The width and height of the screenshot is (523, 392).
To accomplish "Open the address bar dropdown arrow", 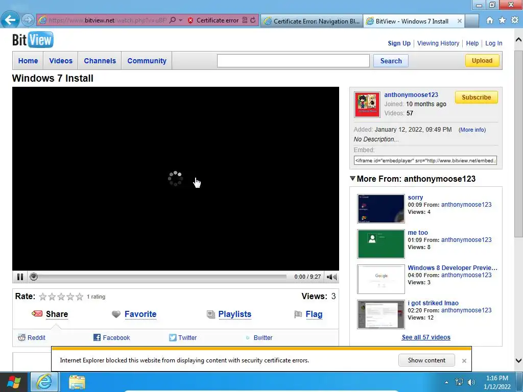I will click(x=180, y=20).
